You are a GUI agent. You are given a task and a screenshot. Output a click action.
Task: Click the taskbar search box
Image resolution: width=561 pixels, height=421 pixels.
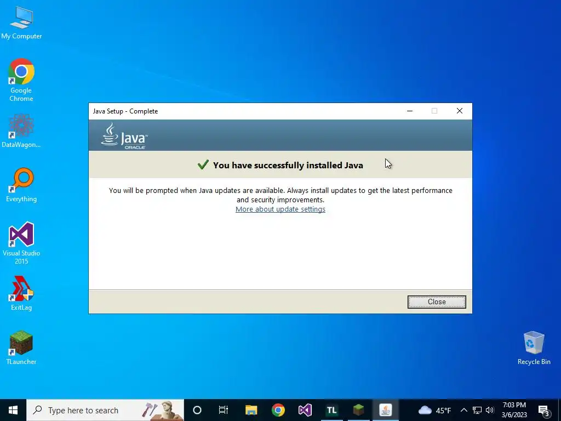coord(105,410)
